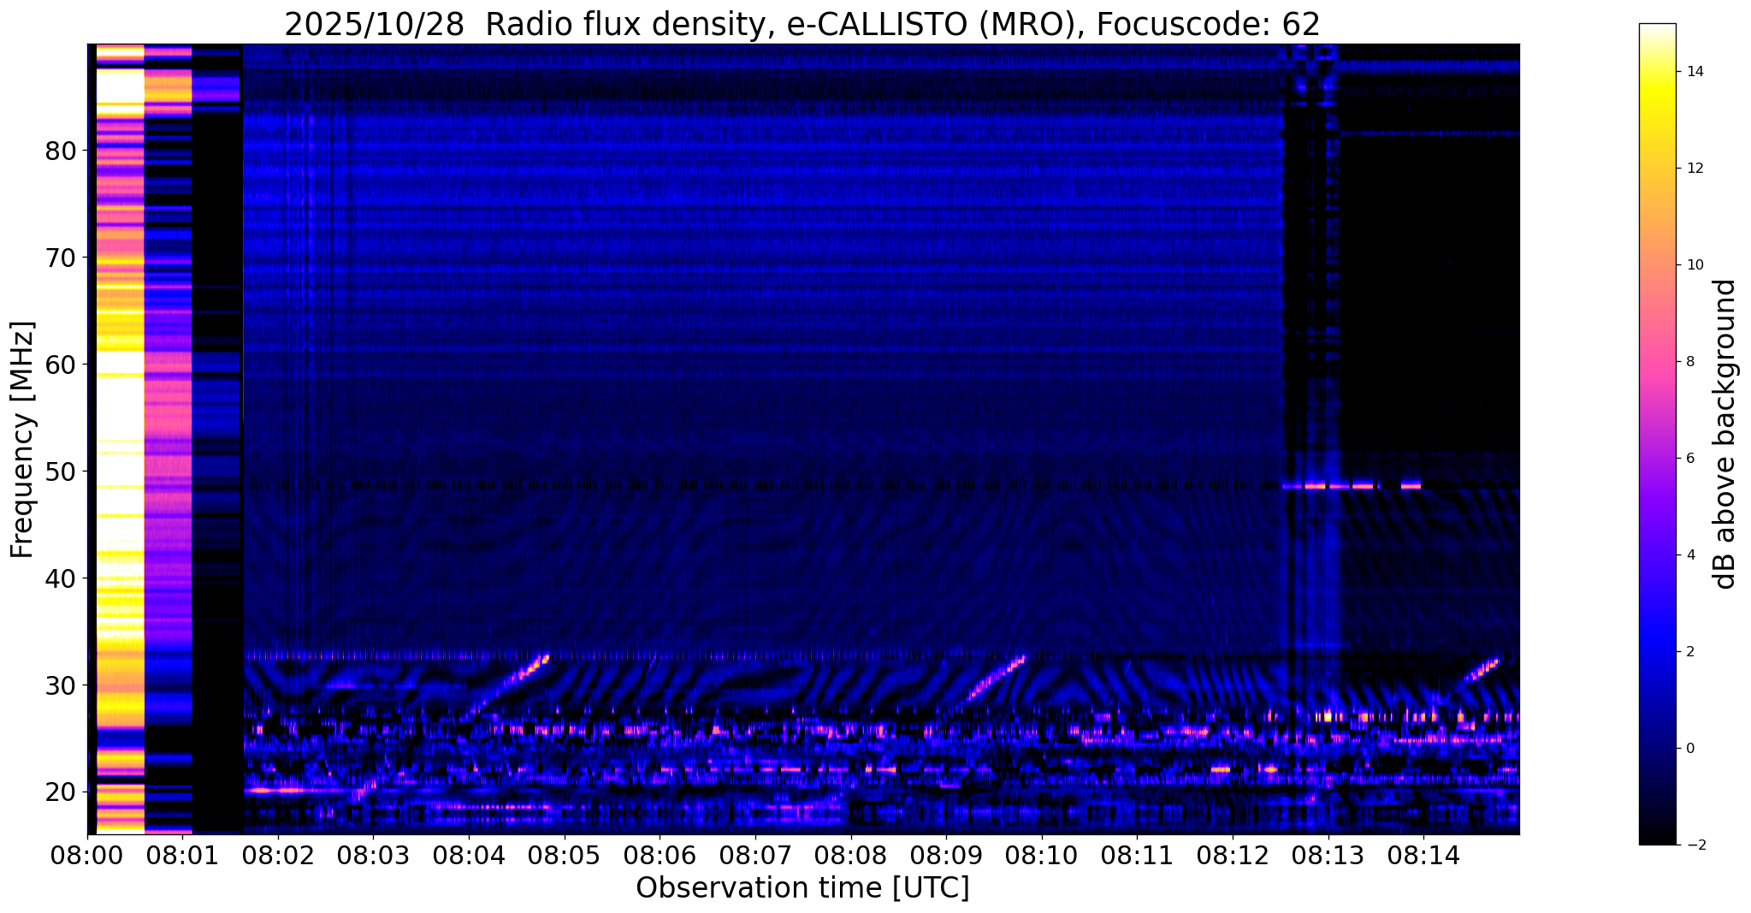Pick the 50 MHz frequency tick label
The width and height of the screenshot is (1751, 913).
tap(60, 471)
